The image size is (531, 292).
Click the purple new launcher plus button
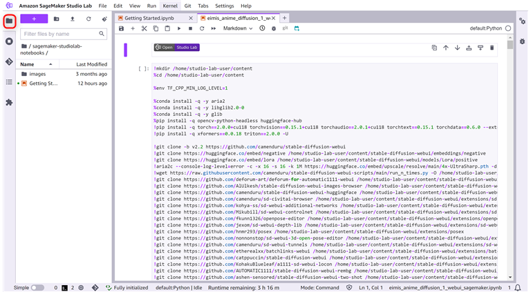coord(34,19)
